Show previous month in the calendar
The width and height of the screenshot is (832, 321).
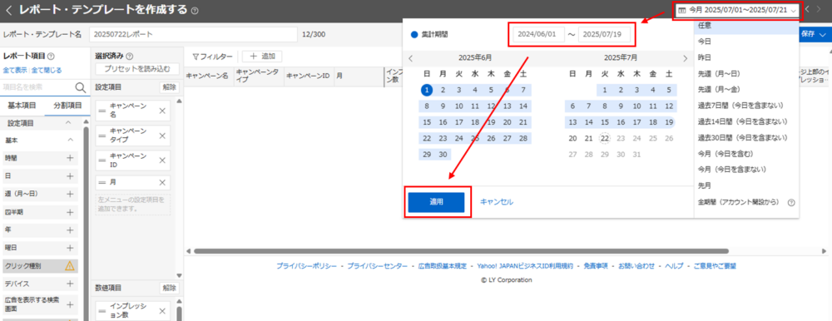point(411,58)
